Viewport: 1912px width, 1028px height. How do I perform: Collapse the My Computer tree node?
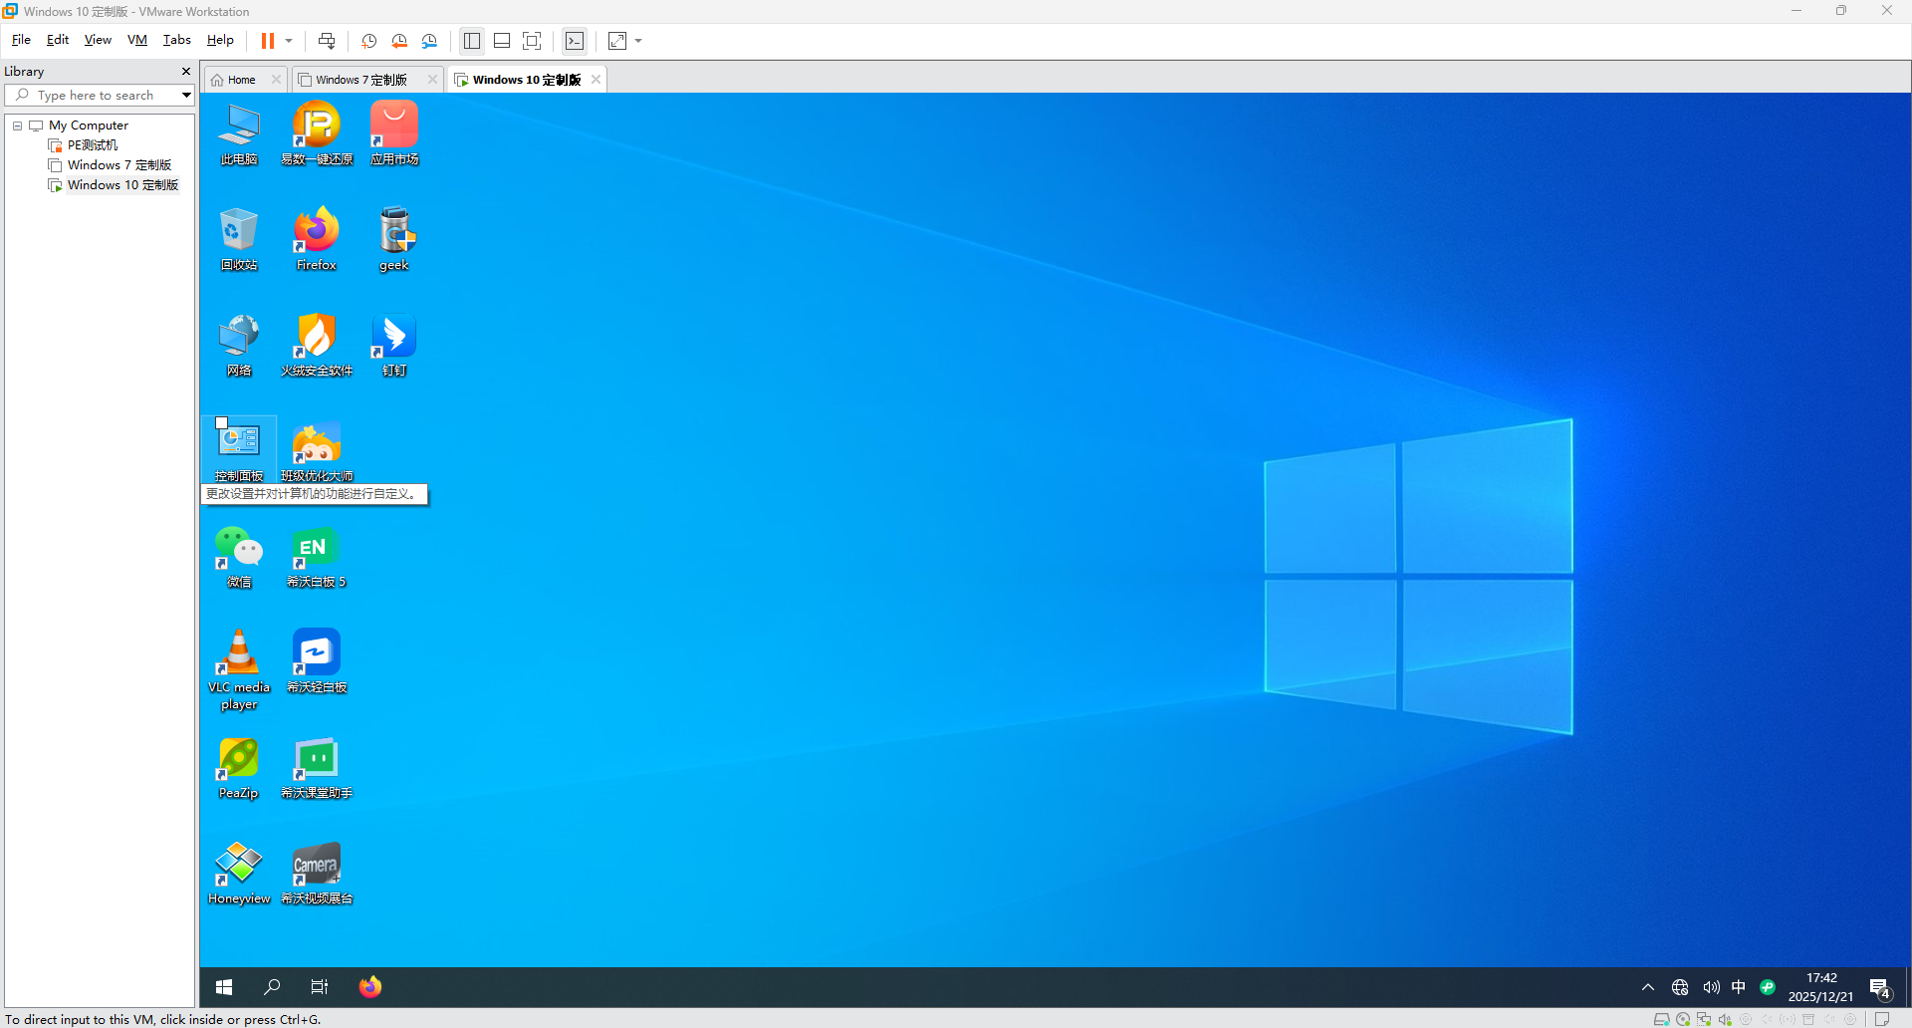coord(16,125)
